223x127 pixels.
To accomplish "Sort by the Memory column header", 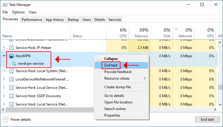I will 141,33.
